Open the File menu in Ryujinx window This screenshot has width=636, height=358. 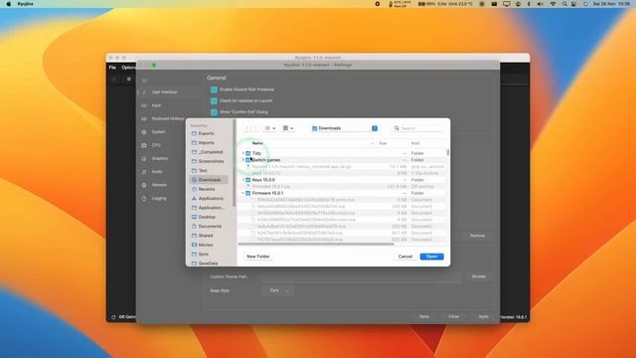click(112, 68)
